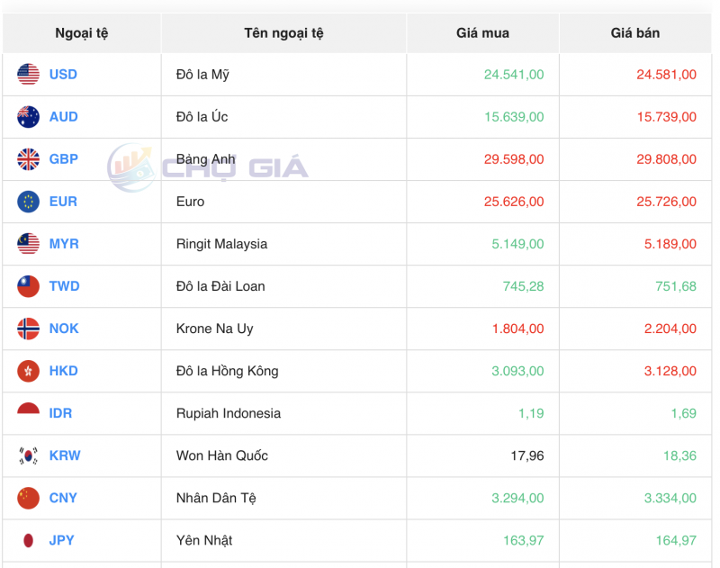Open the GBP currency details
Viewport: 720px width, 568px height.
[x=62, y=158]
